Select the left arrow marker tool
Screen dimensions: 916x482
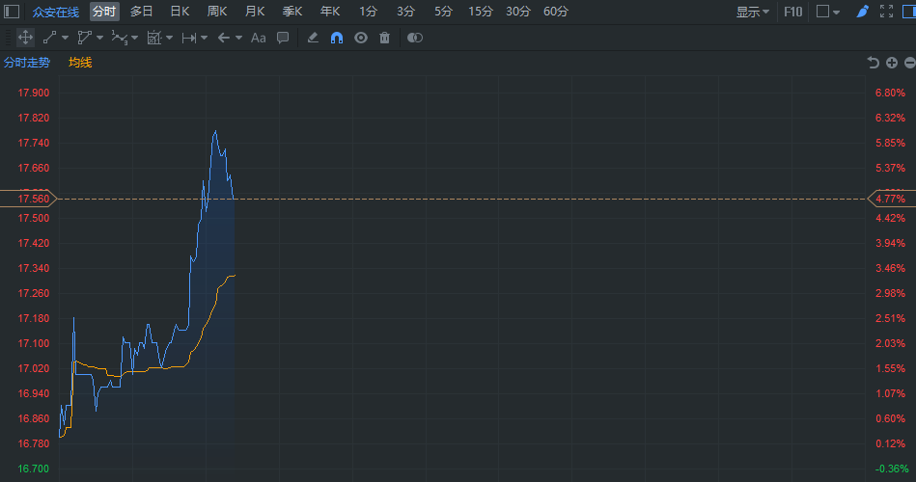(223, 38)
